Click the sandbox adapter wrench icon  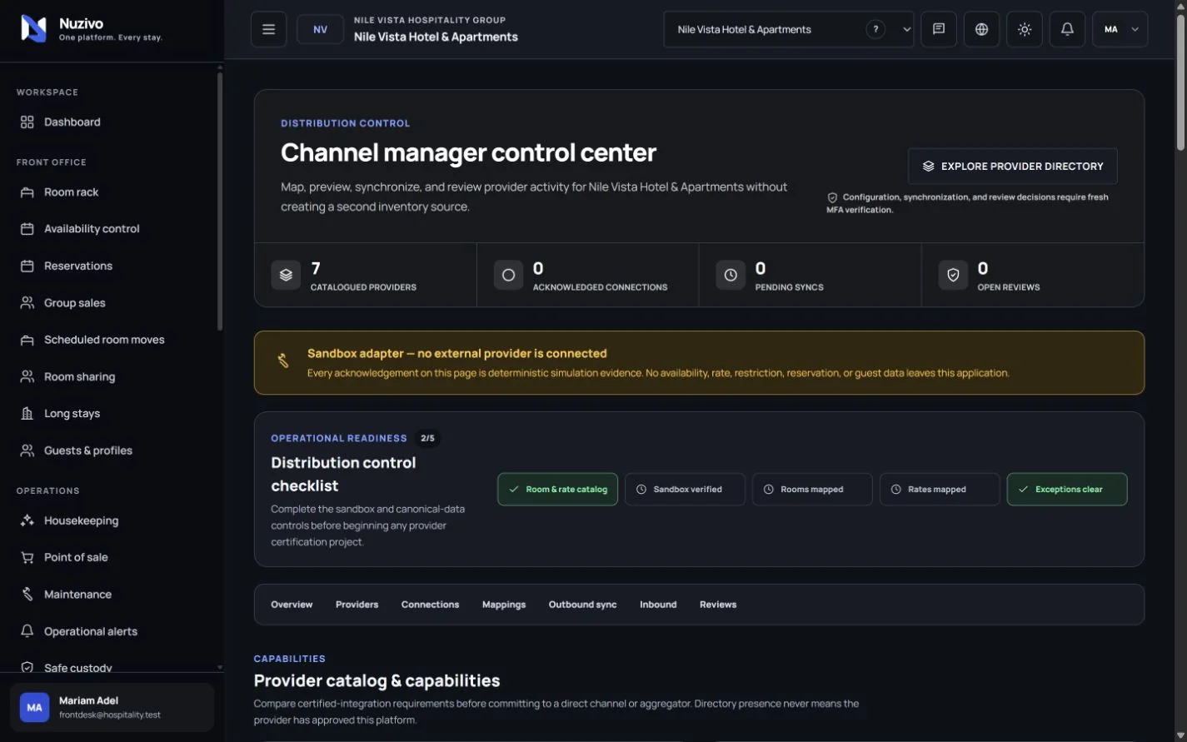(283, 361)
